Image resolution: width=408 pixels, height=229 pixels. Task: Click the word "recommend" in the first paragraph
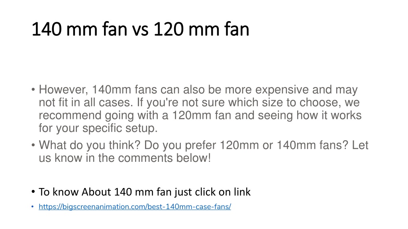tap(70, 115)
